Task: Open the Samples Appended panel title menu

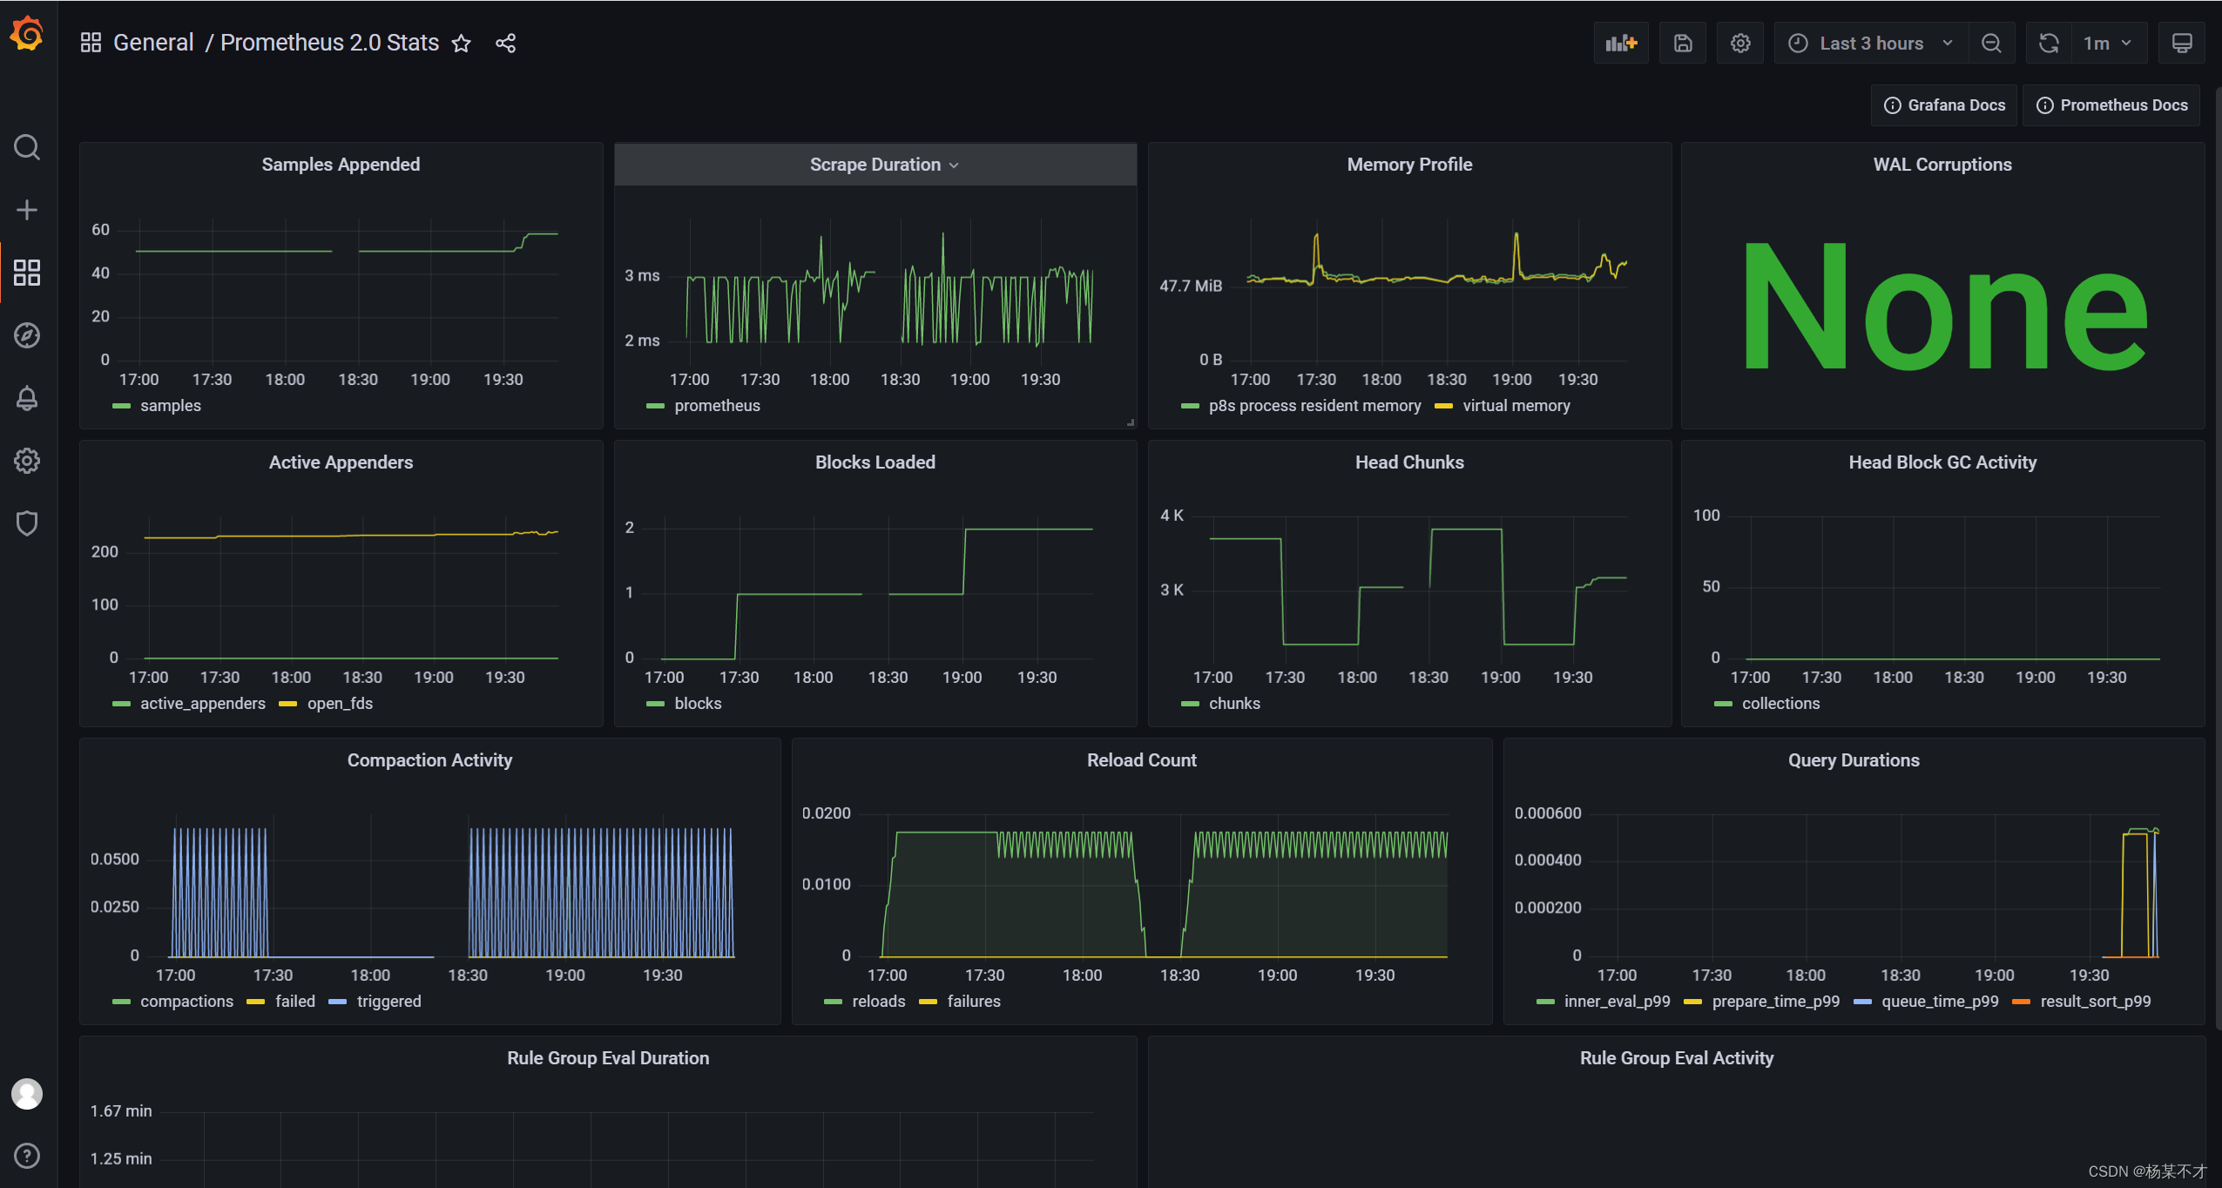Action: pos(341,165)
